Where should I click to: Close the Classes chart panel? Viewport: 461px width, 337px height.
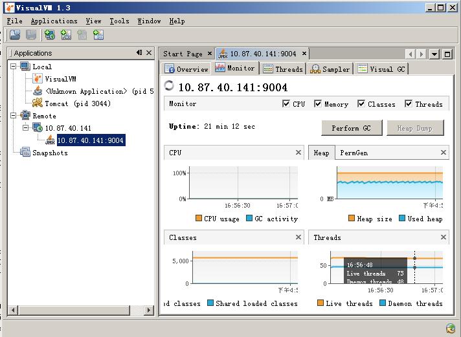tap(298, 237)
